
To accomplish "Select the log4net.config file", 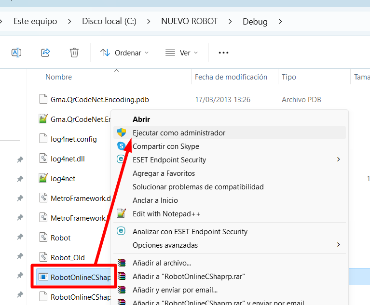I will point(74,139).
